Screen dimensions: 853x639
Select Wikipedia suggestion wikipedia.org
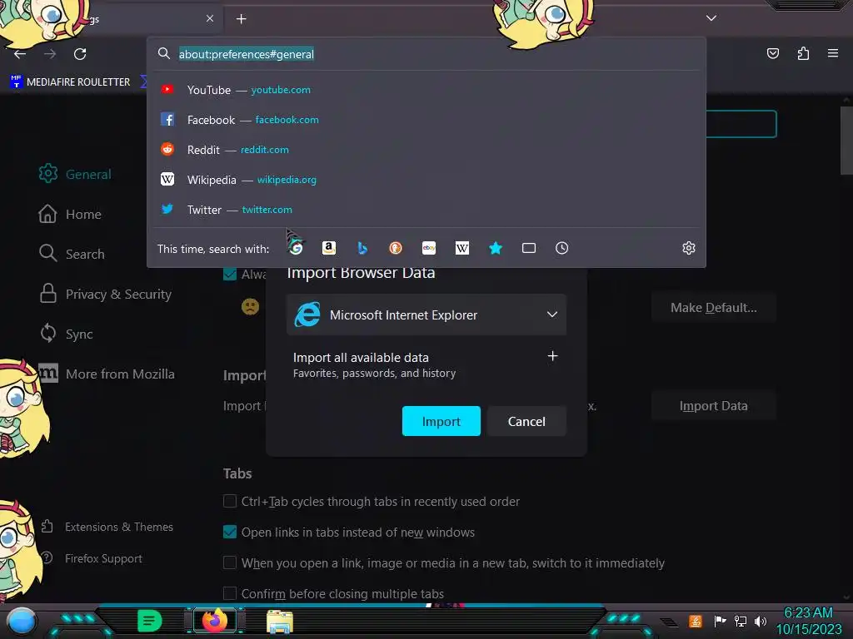coord(426,180)
